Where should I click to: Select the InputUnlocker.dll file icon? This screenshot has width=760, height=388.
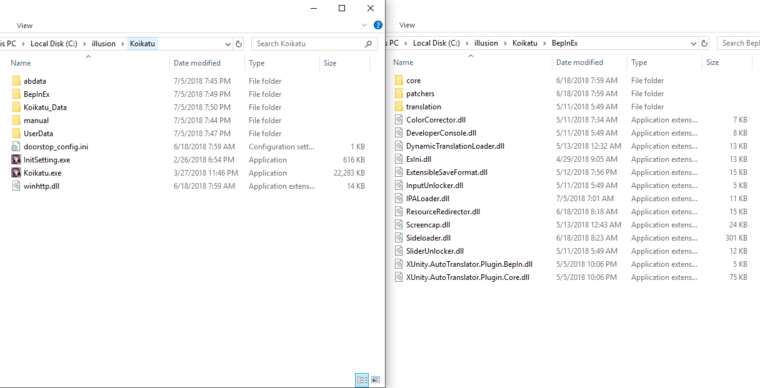399,186
